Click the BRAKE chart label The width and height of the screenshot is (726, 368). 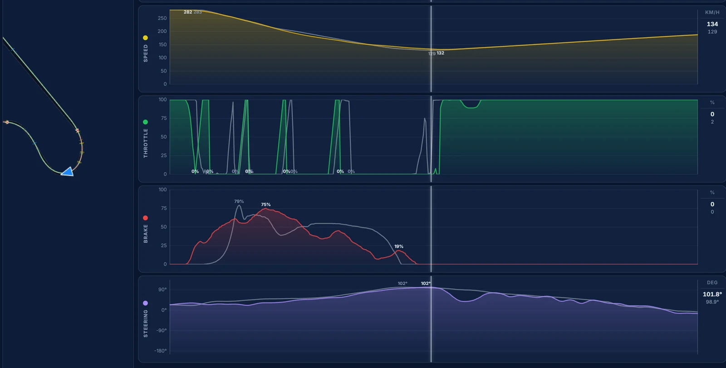tap(146, 233)
